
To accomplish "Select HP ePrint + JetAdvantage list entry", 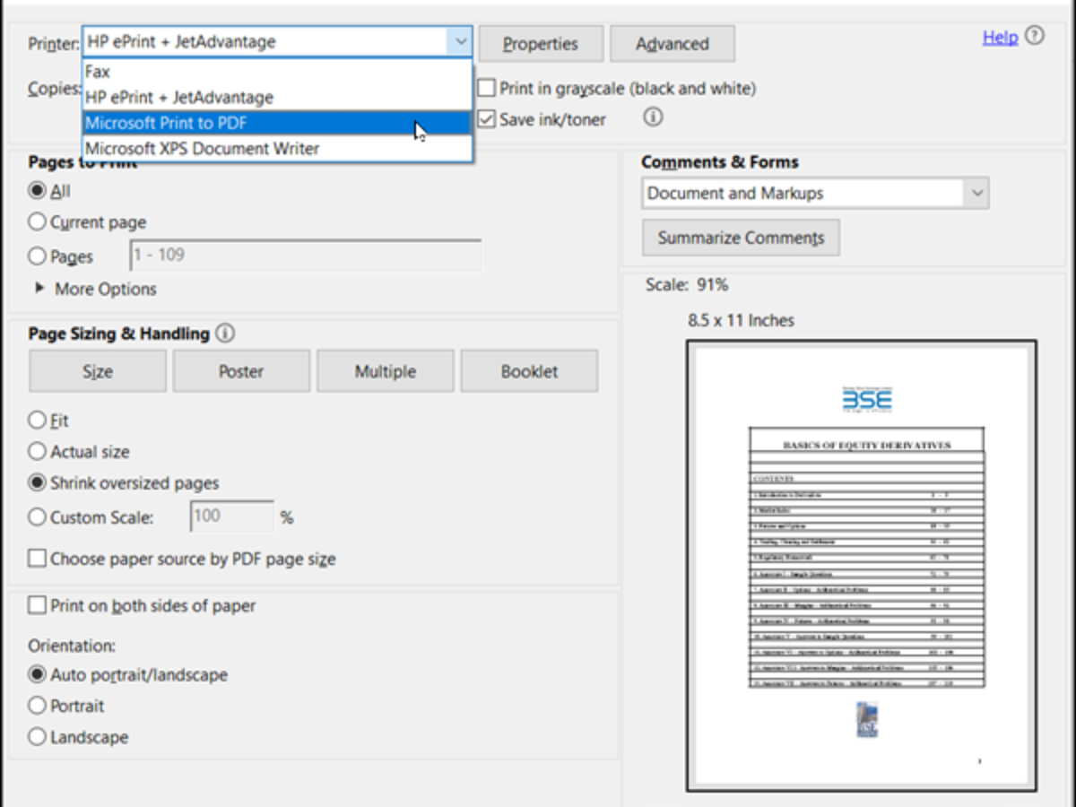I will coord(277,97).
